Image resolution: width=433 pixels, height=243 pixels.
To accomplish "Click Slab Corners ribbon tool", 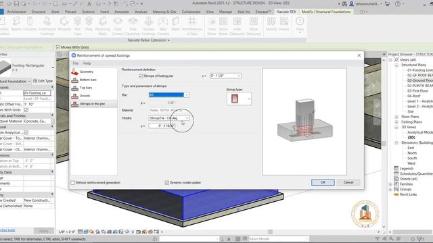I will (x=118, y=26).
